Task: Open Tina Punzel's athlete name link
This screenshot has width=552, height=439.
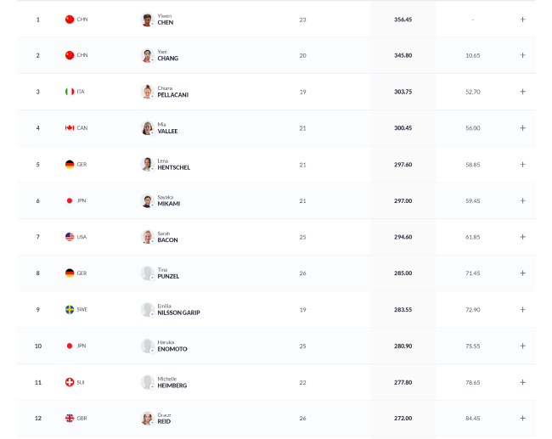Action: [x=168, y=273]
